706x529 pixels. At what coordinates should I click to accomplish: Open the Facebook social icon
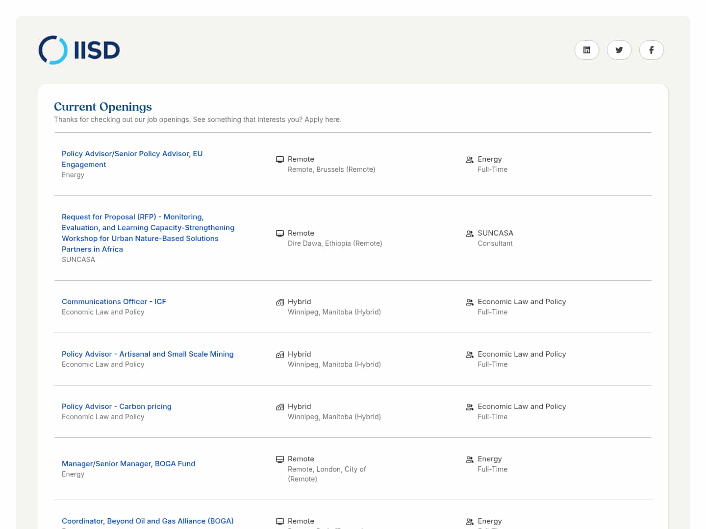click(652, 50)
